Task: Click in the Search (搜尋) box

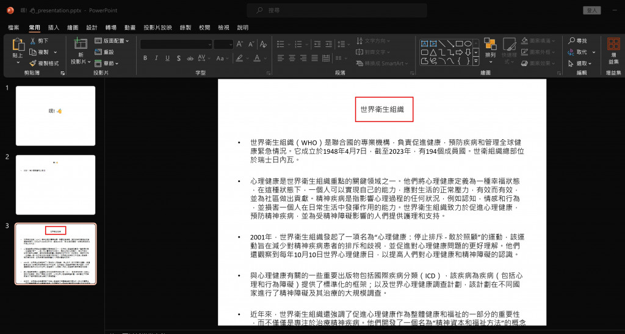Action: (337, 10)
